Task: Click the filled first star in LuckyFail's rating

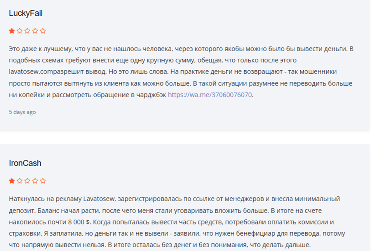Action: pos(12,31)
